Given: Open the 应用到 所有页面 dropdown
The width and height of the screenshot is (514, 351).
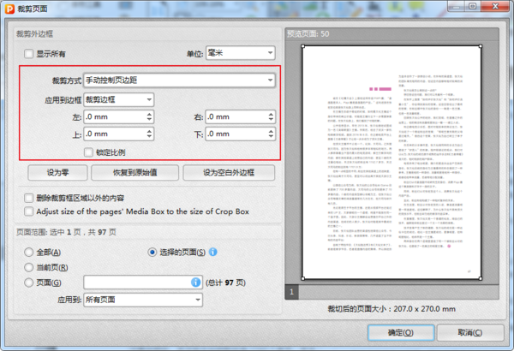Looking at the screenshot, I should click(x=143, y=300).
